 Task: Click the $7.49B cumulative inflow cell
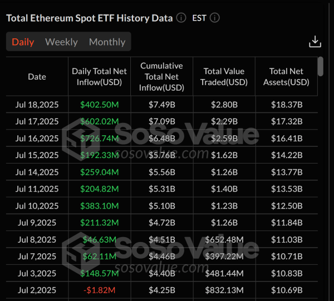coord(162,105)
